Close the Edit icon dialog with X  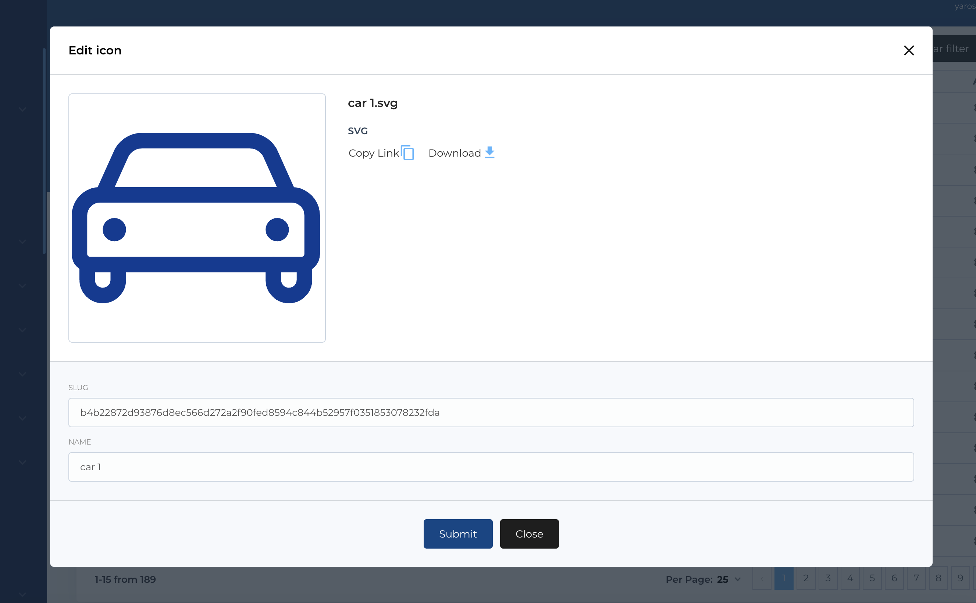click(x=909, y=50)
